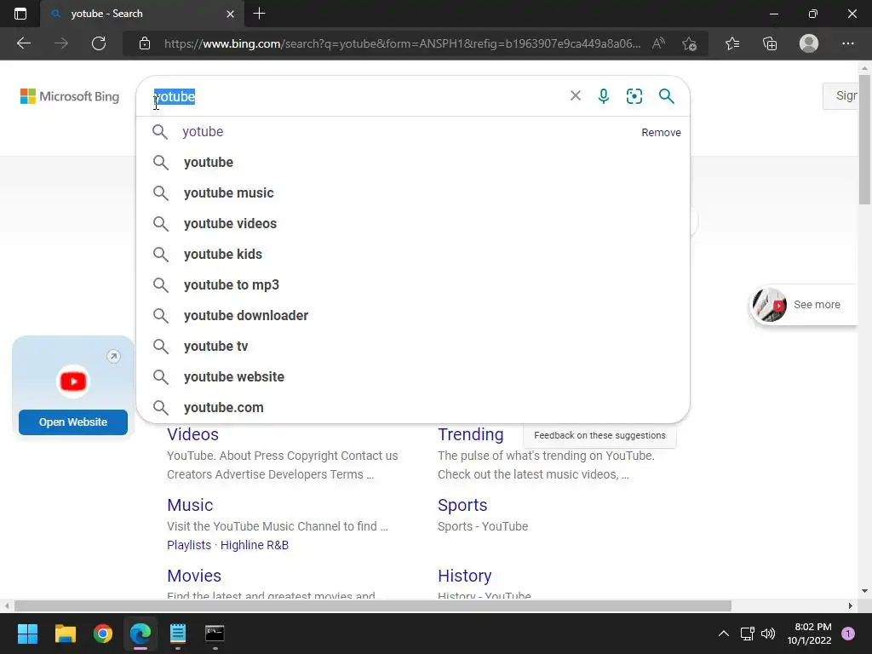Choose the 'youtube music' suggestion
The image size is (872, 654).
pos(413,193)
